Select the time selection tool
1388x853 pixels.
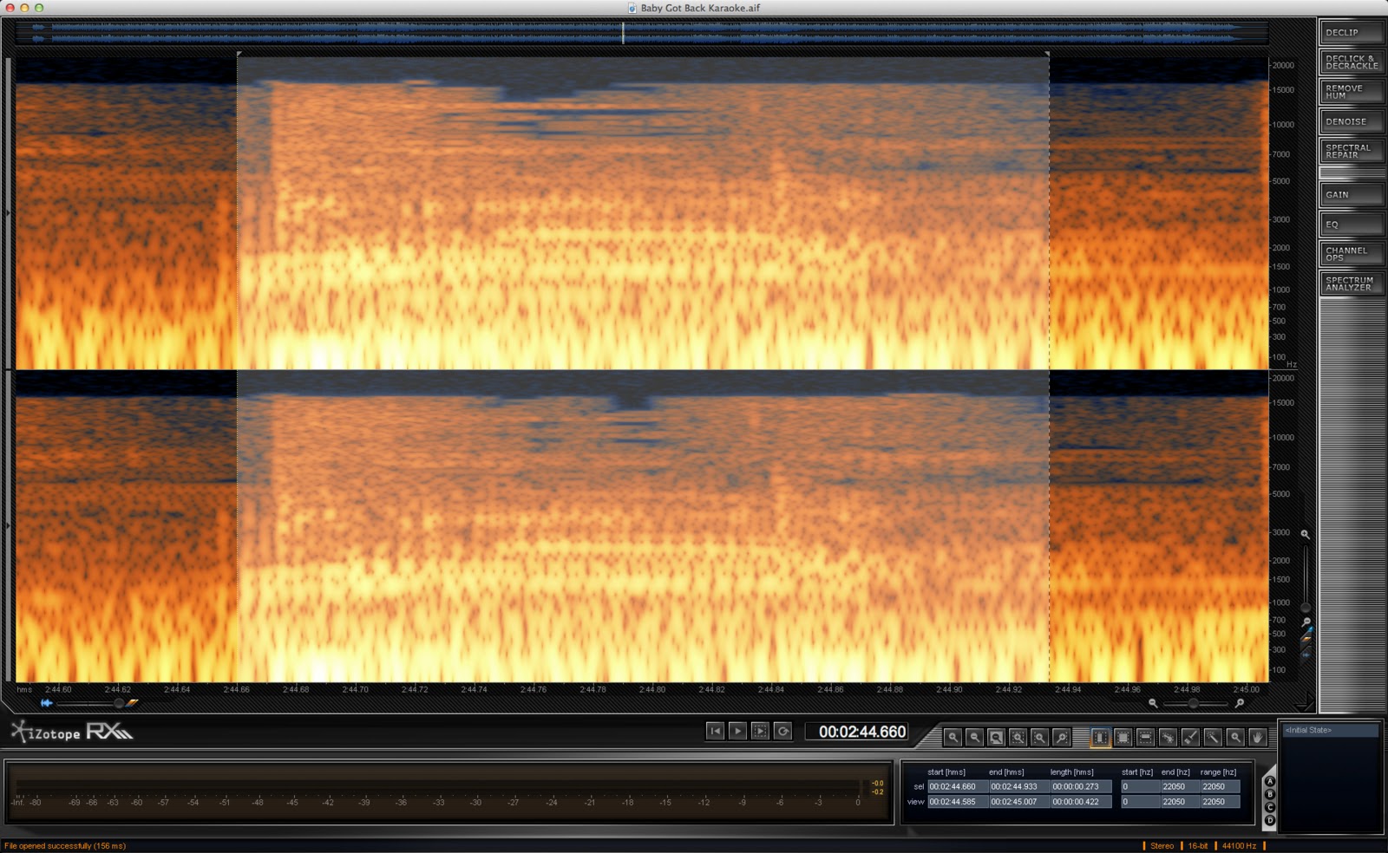click(1100, 737)
